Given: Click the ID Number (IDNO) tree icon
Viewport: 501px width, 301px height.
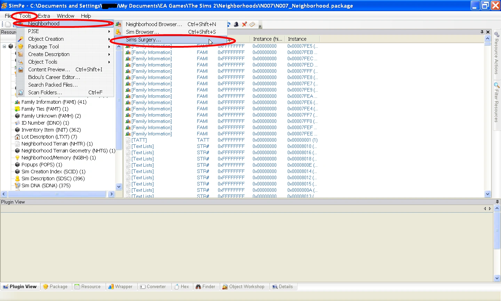Looking at the screenshot, I should click(17, 123).
